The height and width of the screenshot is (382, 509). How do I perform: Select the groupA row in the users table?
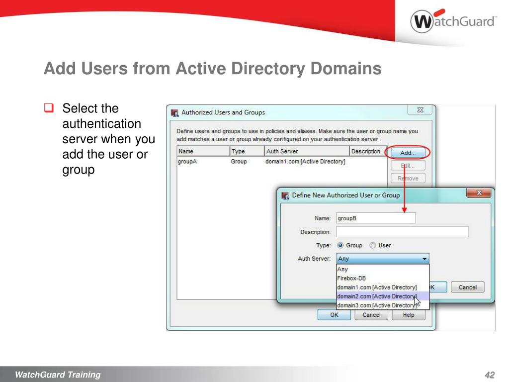tap(282, 162)
